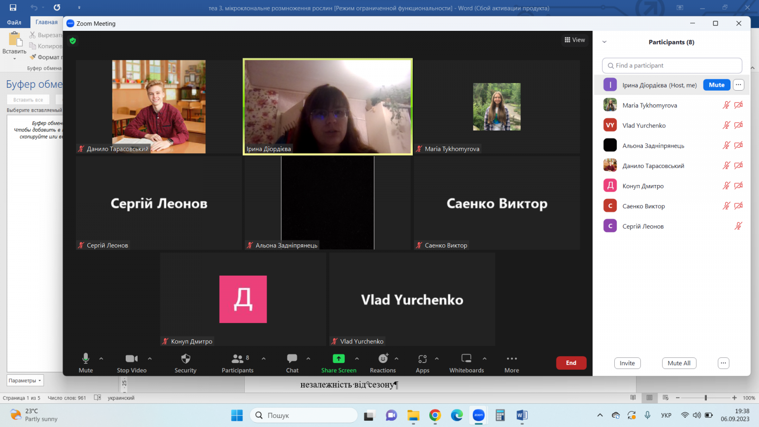Click Mute All button
The image size is (759, 427).
[679, 363]
